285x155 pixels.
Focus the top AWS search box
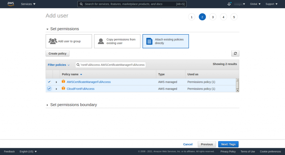coord(132,4)
